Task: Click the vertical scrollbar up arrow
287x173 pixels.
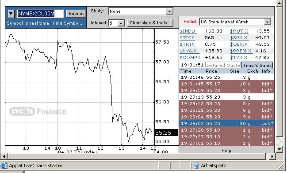Action: pyautogui.click(x=279, y=3)
